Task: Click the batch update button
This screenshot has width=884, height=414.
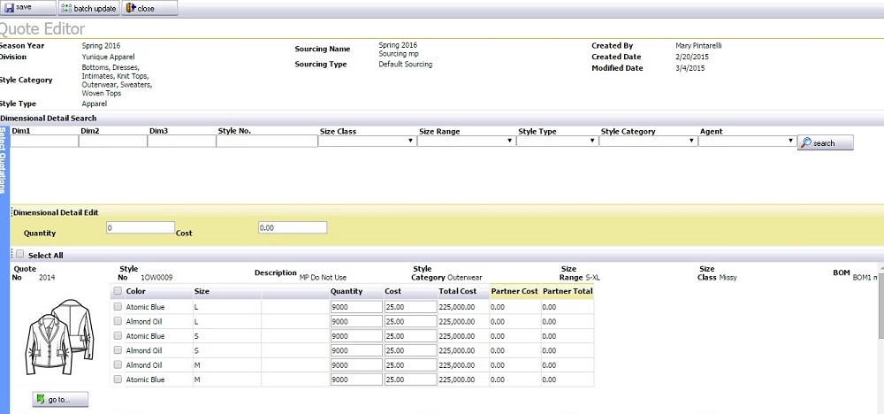Action: (x=88, y=8)
